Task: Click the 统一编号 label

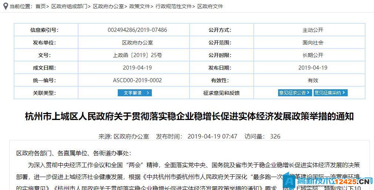Action: click(44, 80)
